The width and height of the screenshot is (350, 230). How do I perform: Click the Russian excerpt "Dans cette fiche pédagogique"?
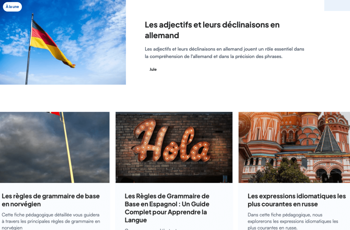coord(293,221)
